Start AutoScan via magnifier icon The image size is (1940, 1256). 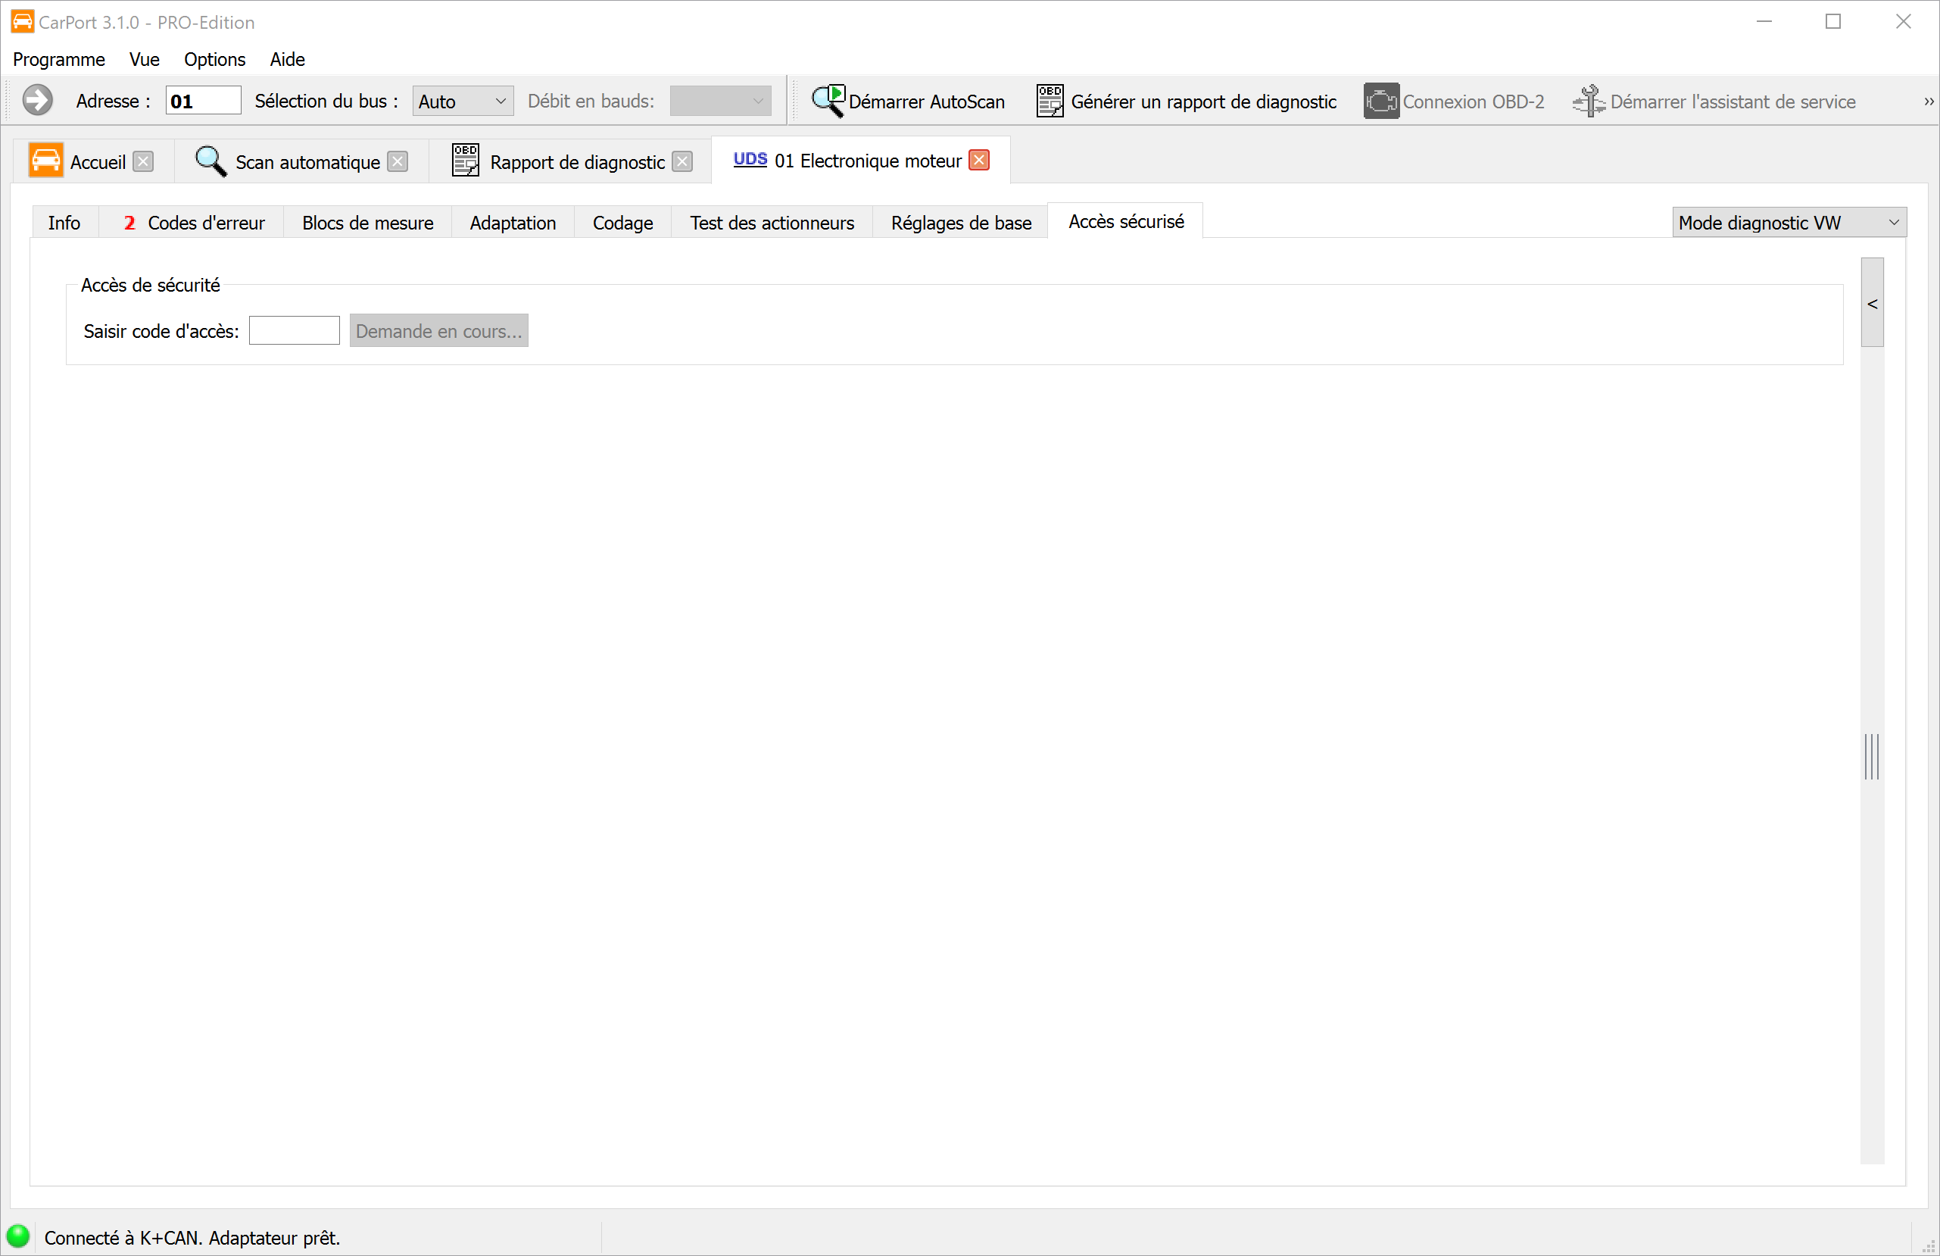pyautogui.click(x=828, y=100)
